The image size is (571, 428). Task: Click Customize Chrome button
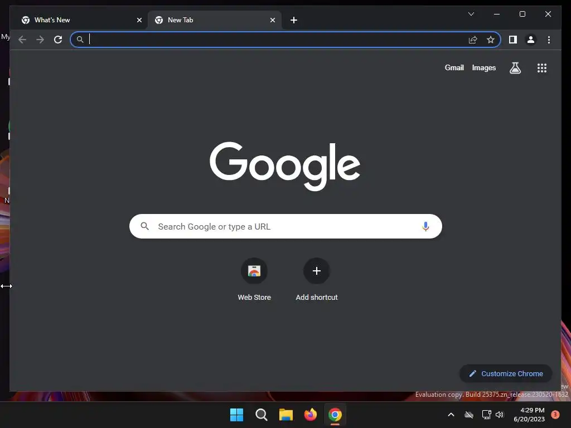click(506, 373)
